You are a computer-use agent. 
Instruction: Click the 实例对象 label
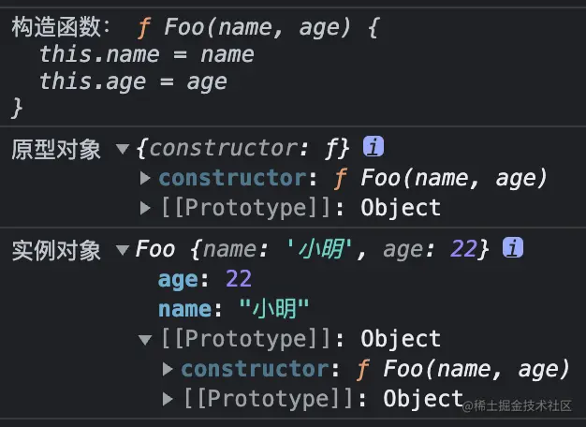coord(56,251)
